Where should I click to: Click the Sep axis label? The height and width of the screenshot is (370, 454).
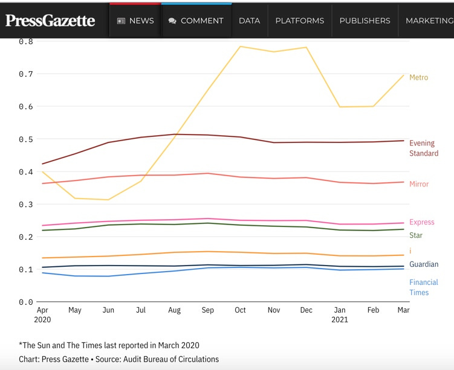207,310
